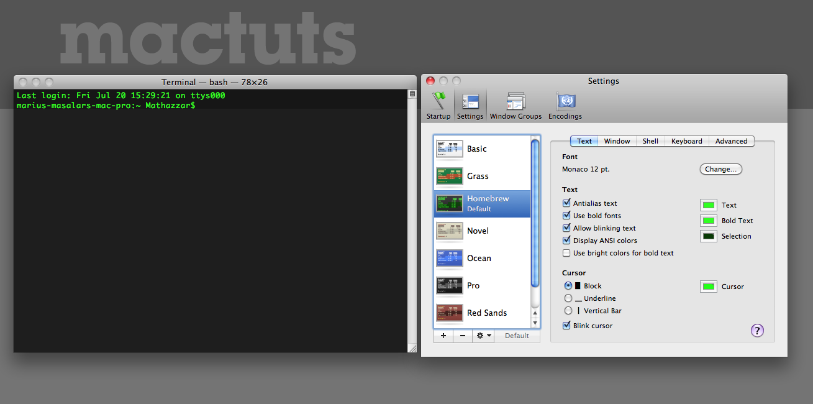Add a new profile with plus button

443,336
